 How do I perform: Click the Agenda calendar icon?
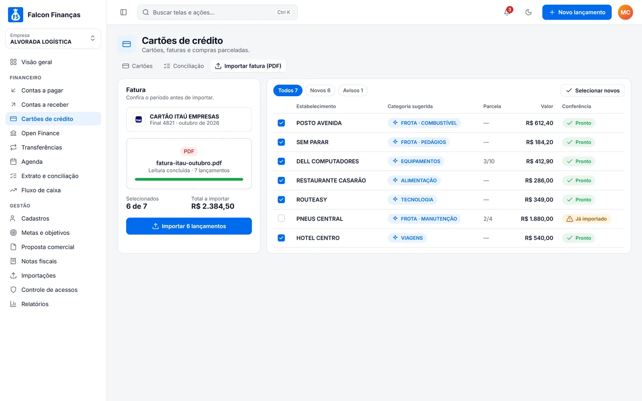13,162
